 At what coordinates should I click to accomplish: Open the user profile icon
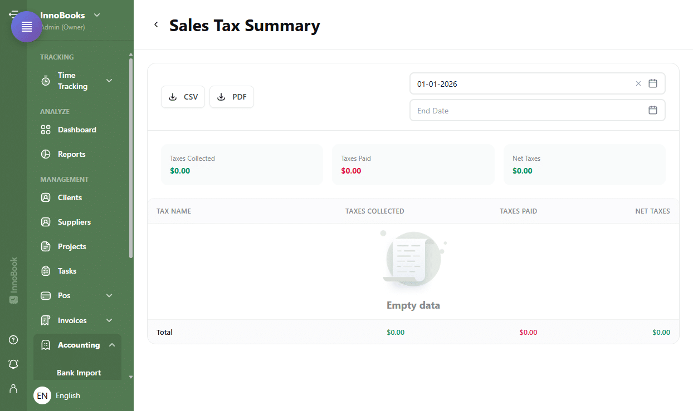tap(13, 389)
